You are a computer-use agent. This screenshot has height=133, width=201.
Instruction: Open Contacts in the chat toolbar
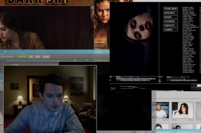[46, 57]
